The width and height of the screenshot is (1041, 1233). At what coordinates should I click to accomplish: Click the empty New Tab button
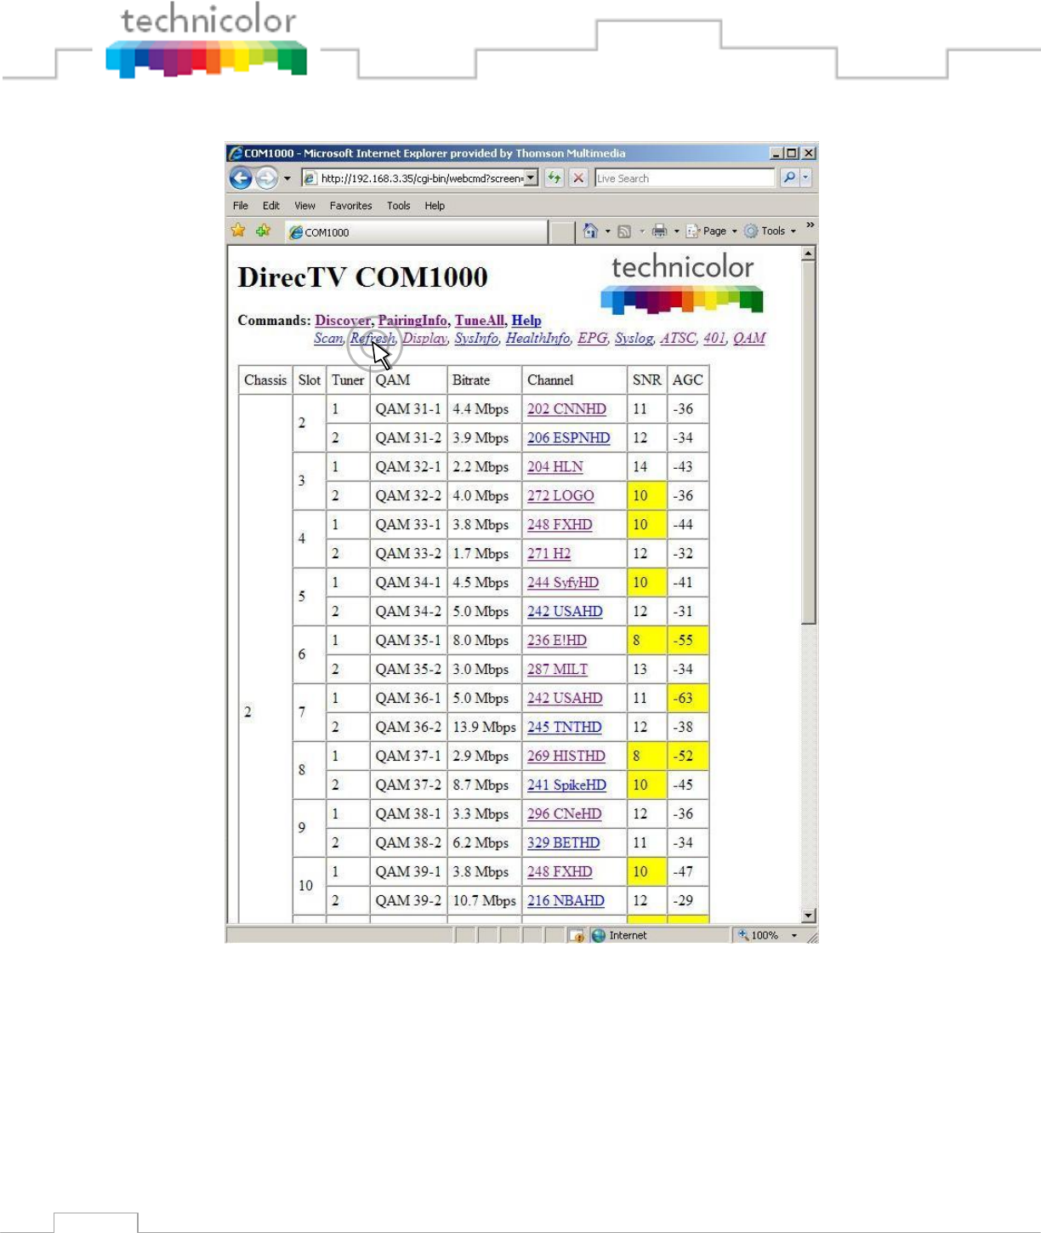point(562,232)
